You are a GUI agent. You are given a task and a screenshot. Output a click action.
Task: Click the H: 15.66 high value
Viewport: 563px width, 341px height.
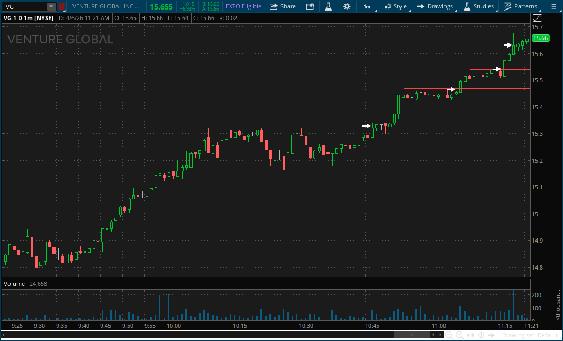[x=152, y=18]
